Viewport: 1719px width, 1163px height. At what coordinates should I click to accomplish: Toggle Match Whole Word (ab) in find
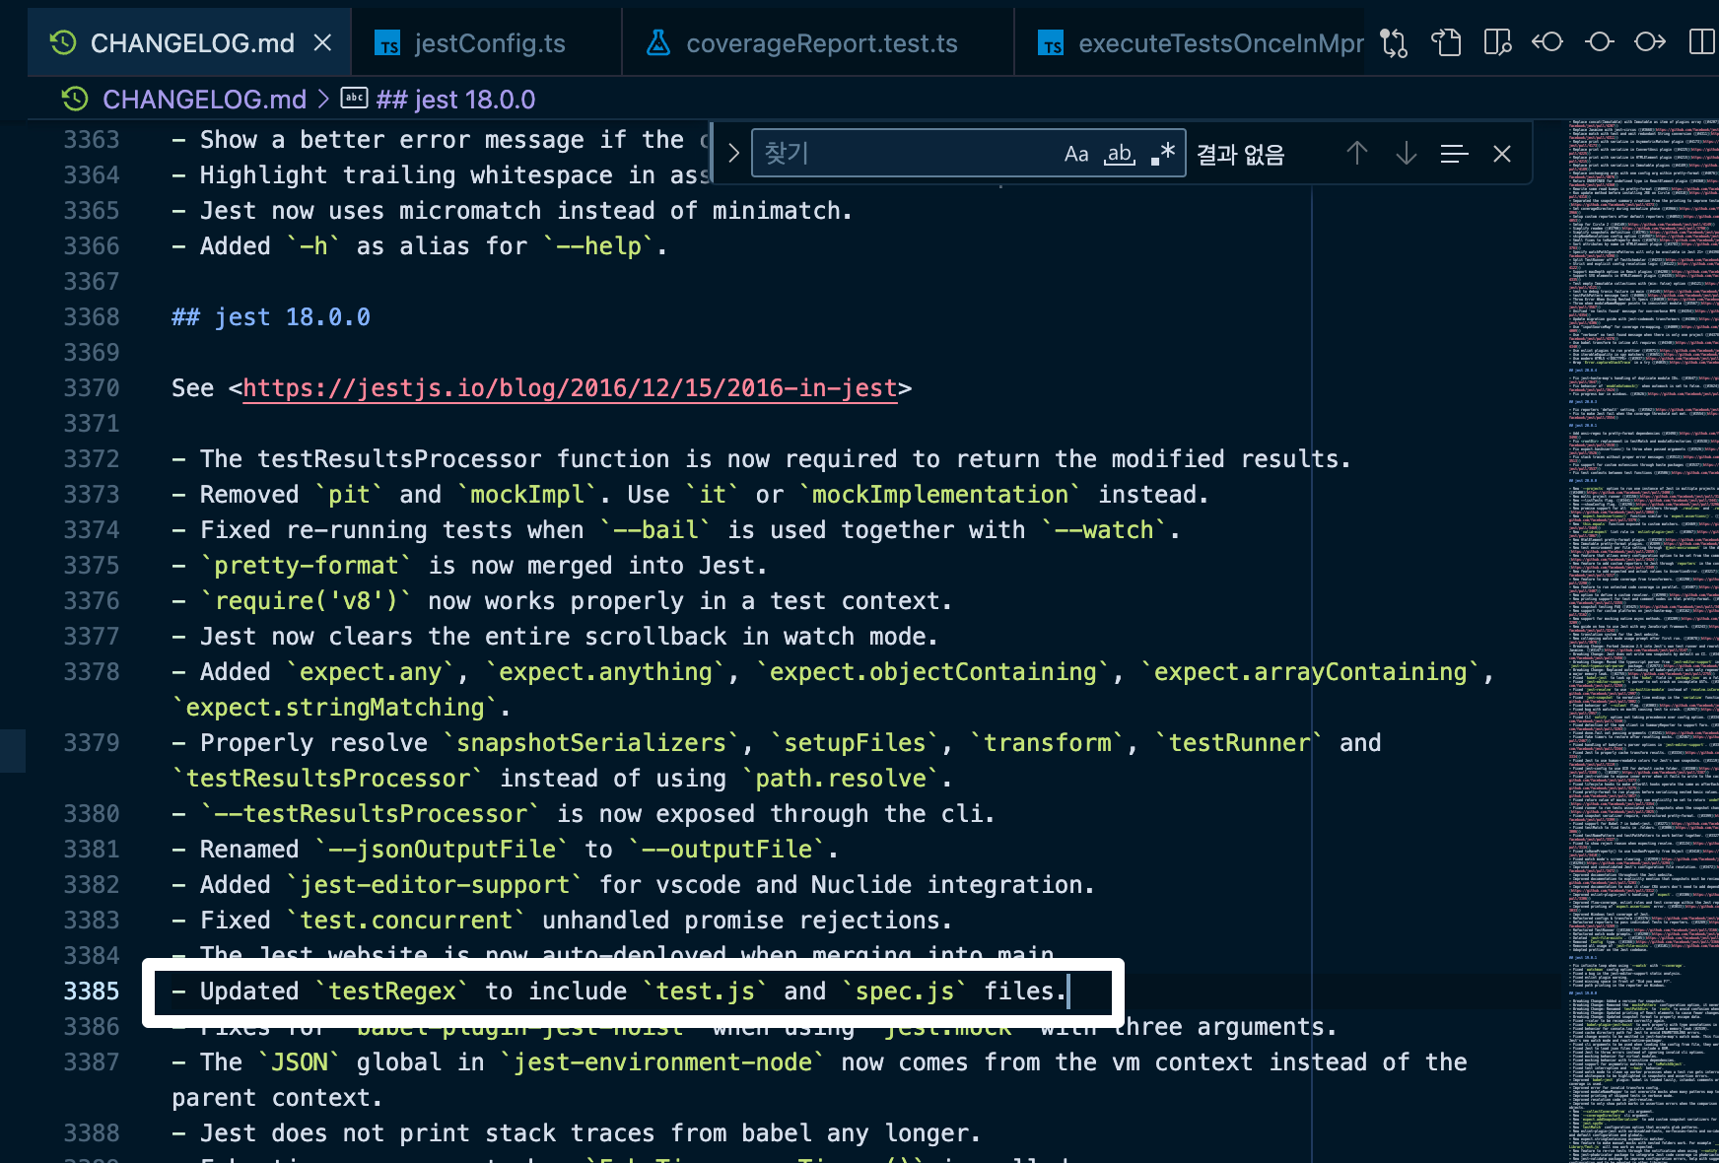(x=1120, y=154)
